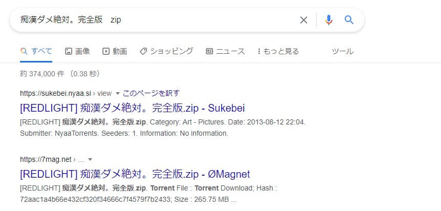Clear the search box with the X icon
Viewport: 441px width, 211px height.
(x=303, y=20)
